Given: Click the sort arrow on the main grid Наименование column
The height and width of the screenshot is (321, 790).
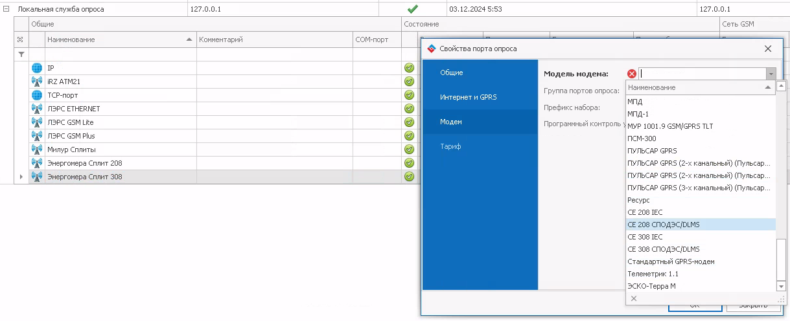Looking at the screenshot, I should 189,39.
